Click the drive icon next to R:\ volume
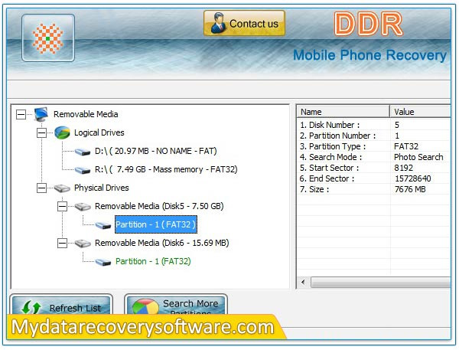459x350 pixels. tap(83, 170)
